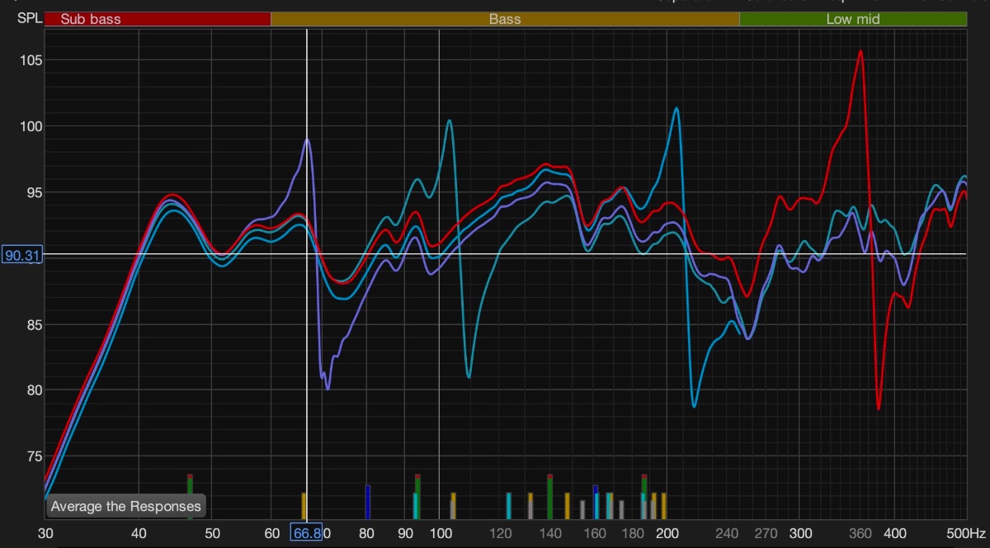990x548 pixels.
Task: Click the Average the Responses button
Action: (x=125, y=506)
